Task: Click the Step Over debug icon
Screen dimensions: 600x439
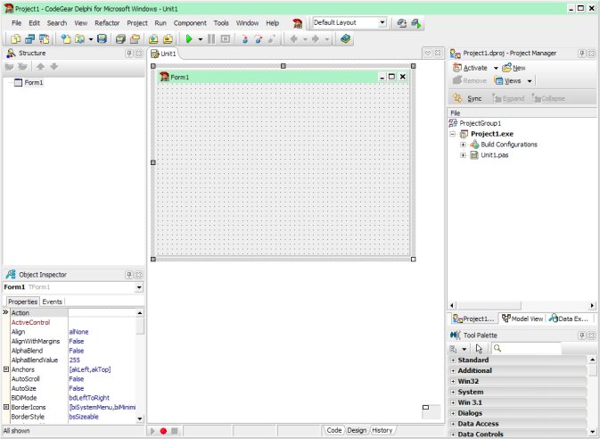Action: tap(259, 39)
